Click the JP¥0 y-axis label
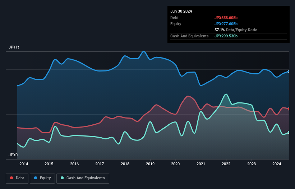The width and height of the screenshot is (295, 189). point(13,155)
